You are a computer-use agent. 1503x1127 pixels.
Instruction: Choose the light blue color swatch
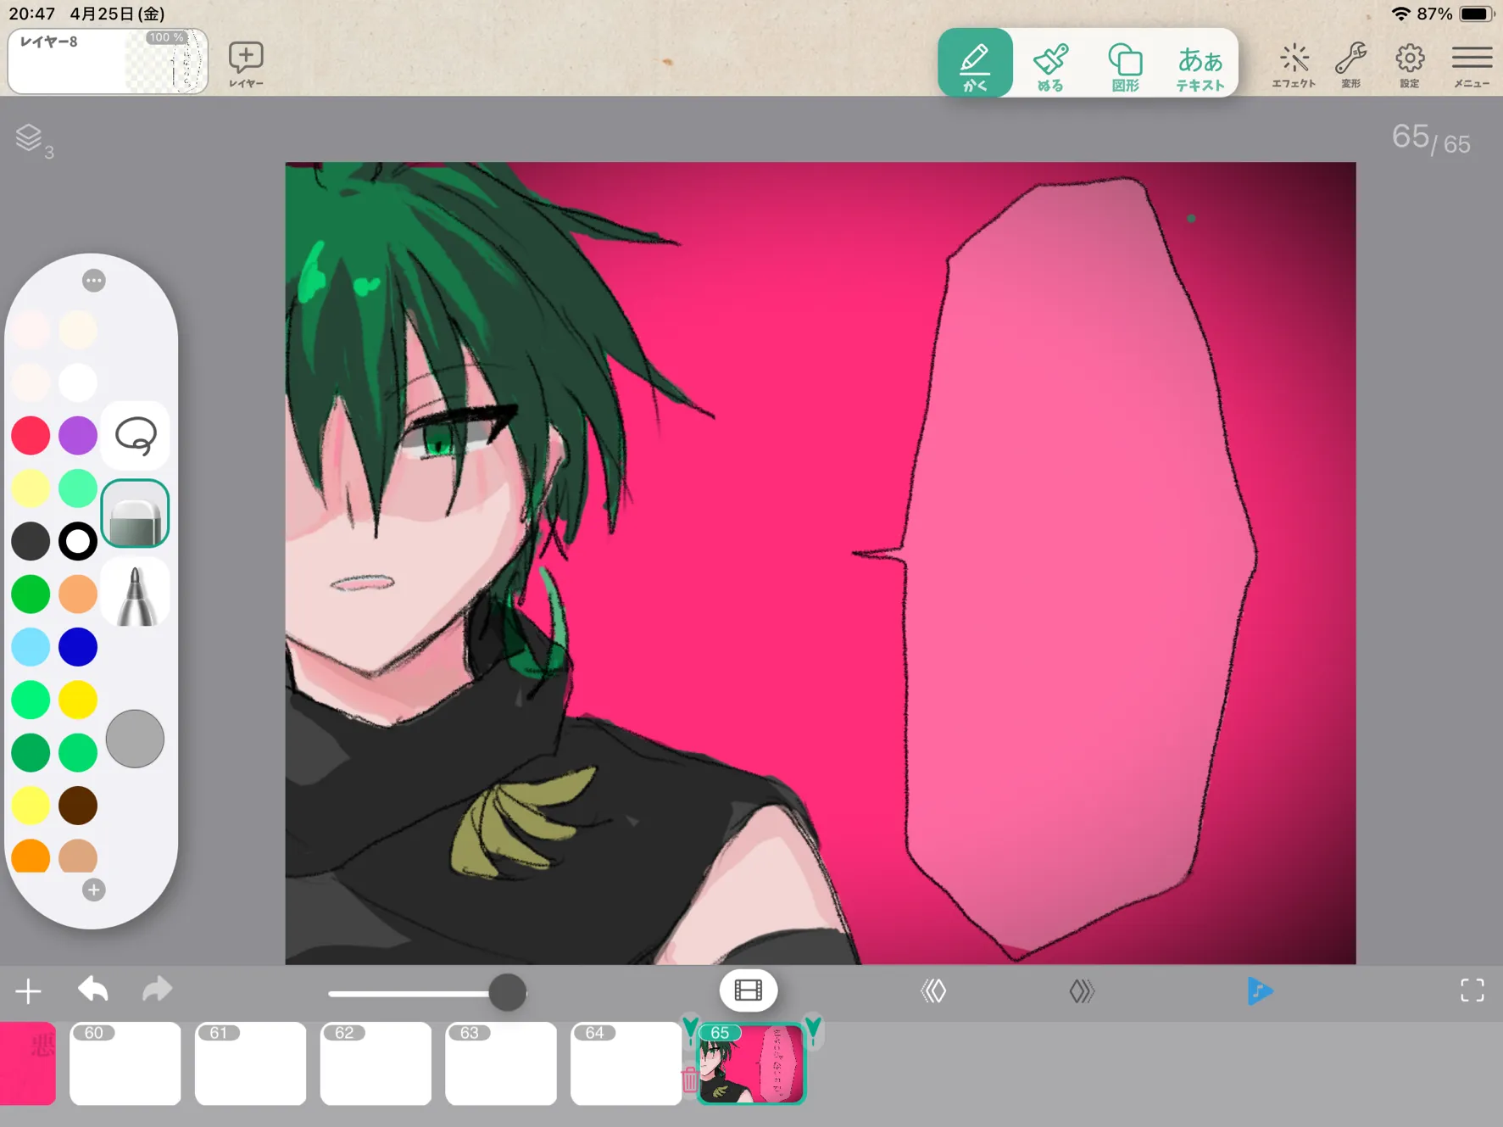coord(31,647)
